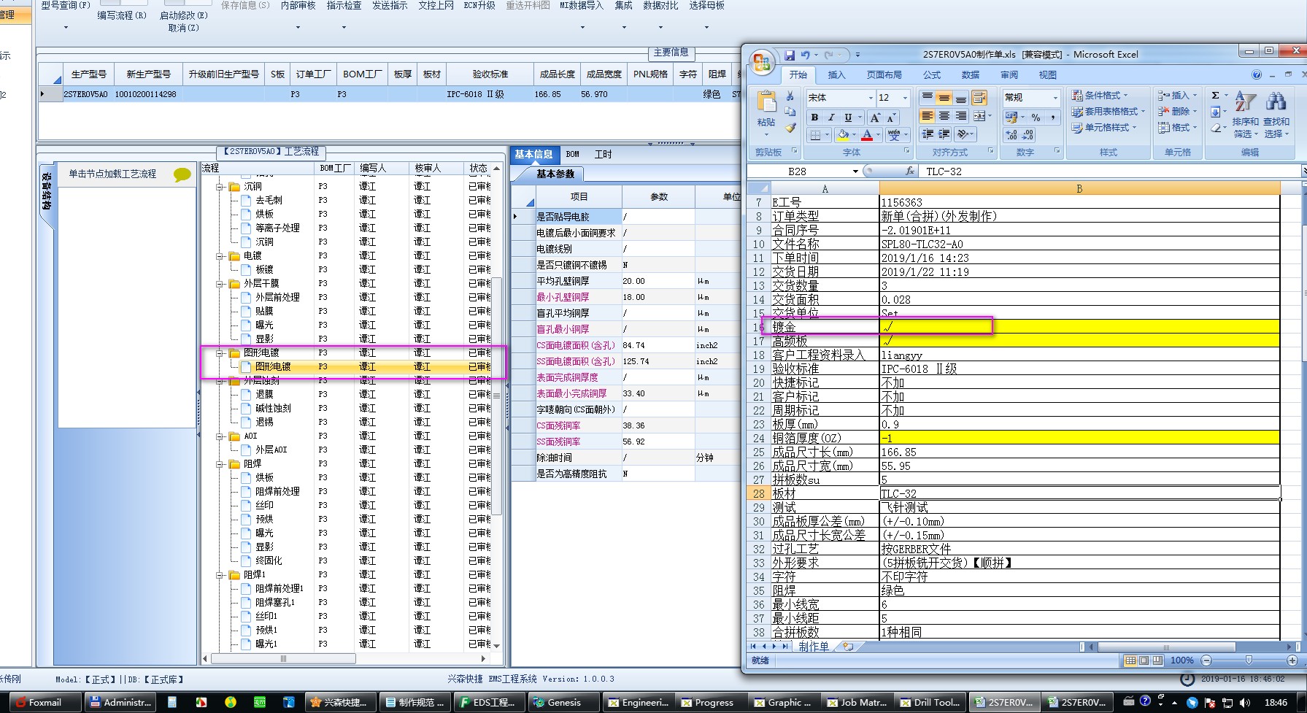Click the Excel zoom slider handle
The image size is (1307, 713).
1249,660
